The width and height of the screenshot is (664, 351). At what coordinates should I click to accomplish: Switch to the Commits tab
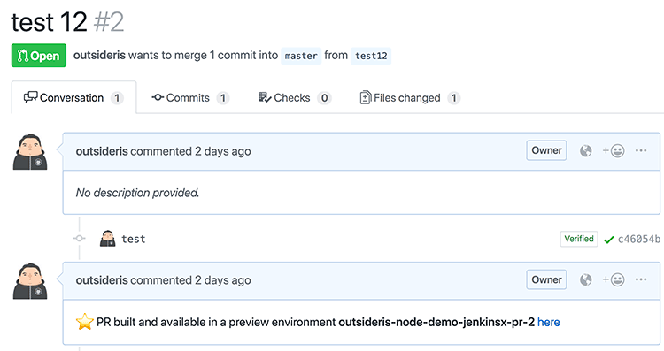pyautogui.click(x=190, y=97)
